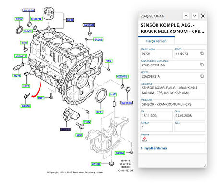Click the Resim notu field 9E731
217x183 pixels.
pyautogui.click(x=157, y=54)
